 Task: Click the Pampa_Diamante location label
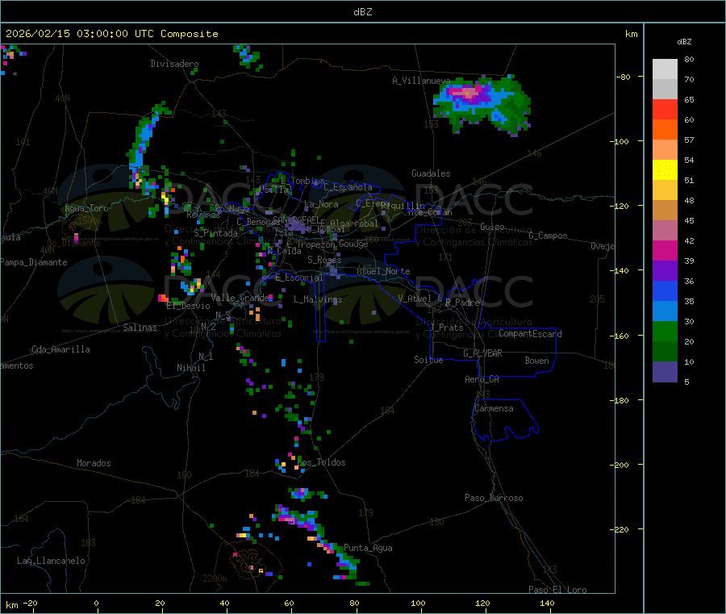33,262
